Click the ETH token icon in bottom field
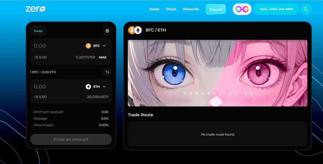The image size is (323, 164). point(88,87)
